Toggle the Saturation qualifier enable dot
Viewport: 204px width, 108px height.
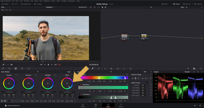[81, 85]
